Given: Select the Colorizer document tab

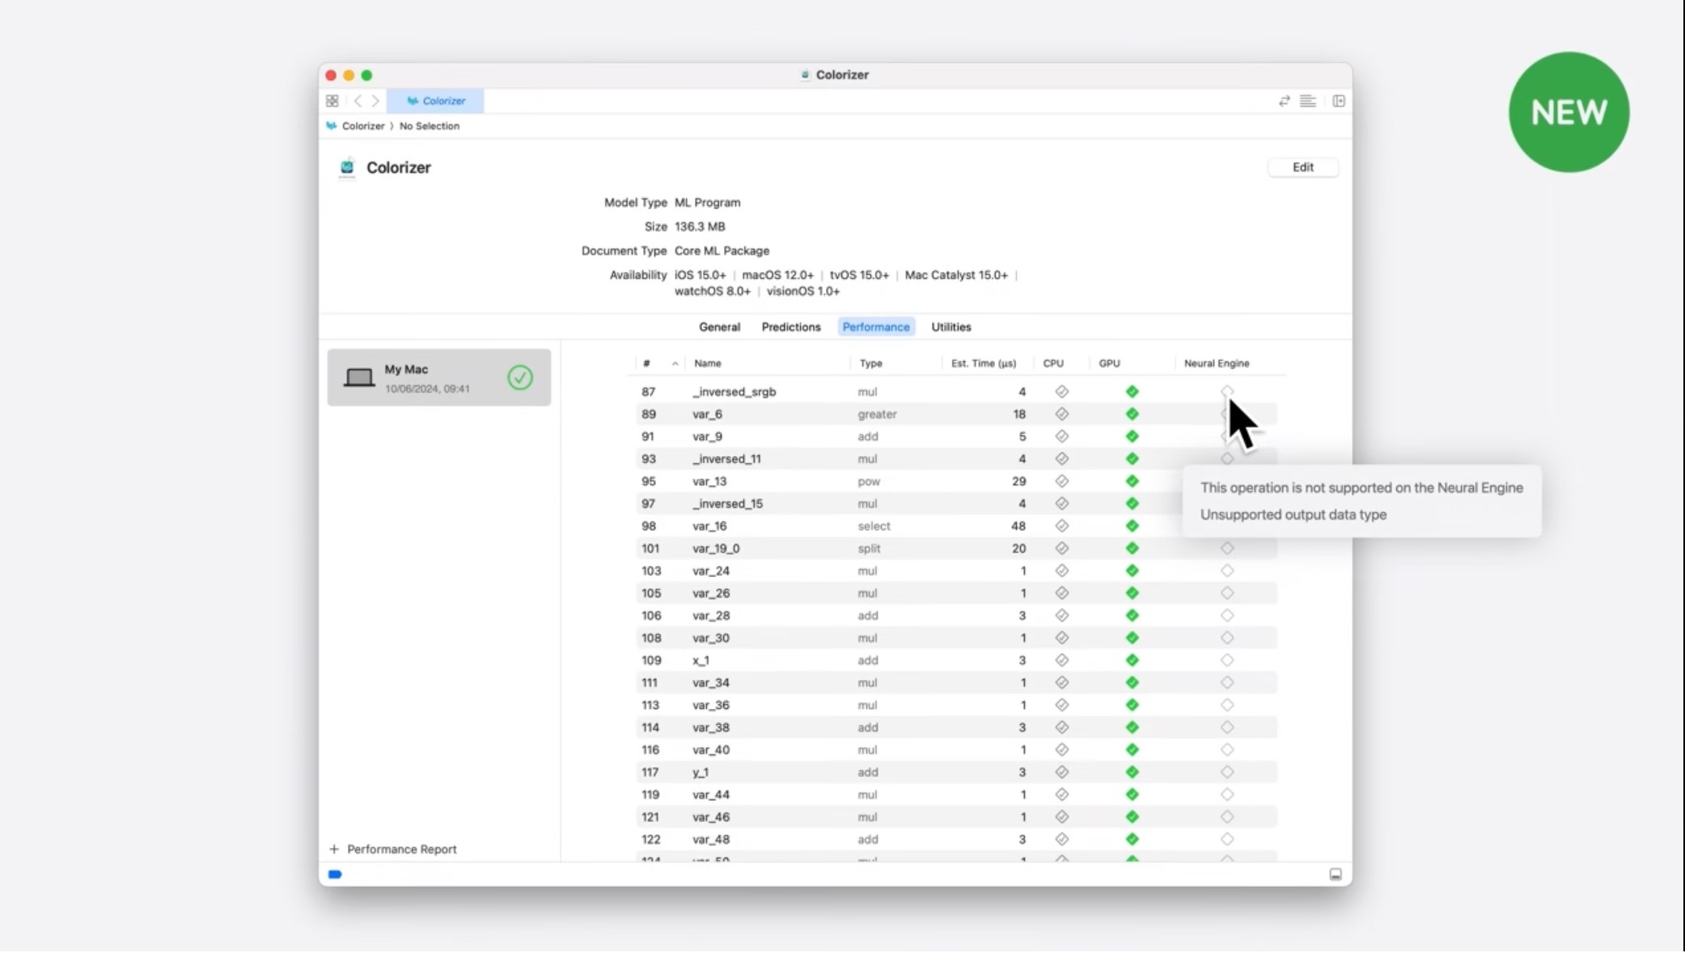Looking at the screenshot, I should pyautogui.click(x=435, y=101).
